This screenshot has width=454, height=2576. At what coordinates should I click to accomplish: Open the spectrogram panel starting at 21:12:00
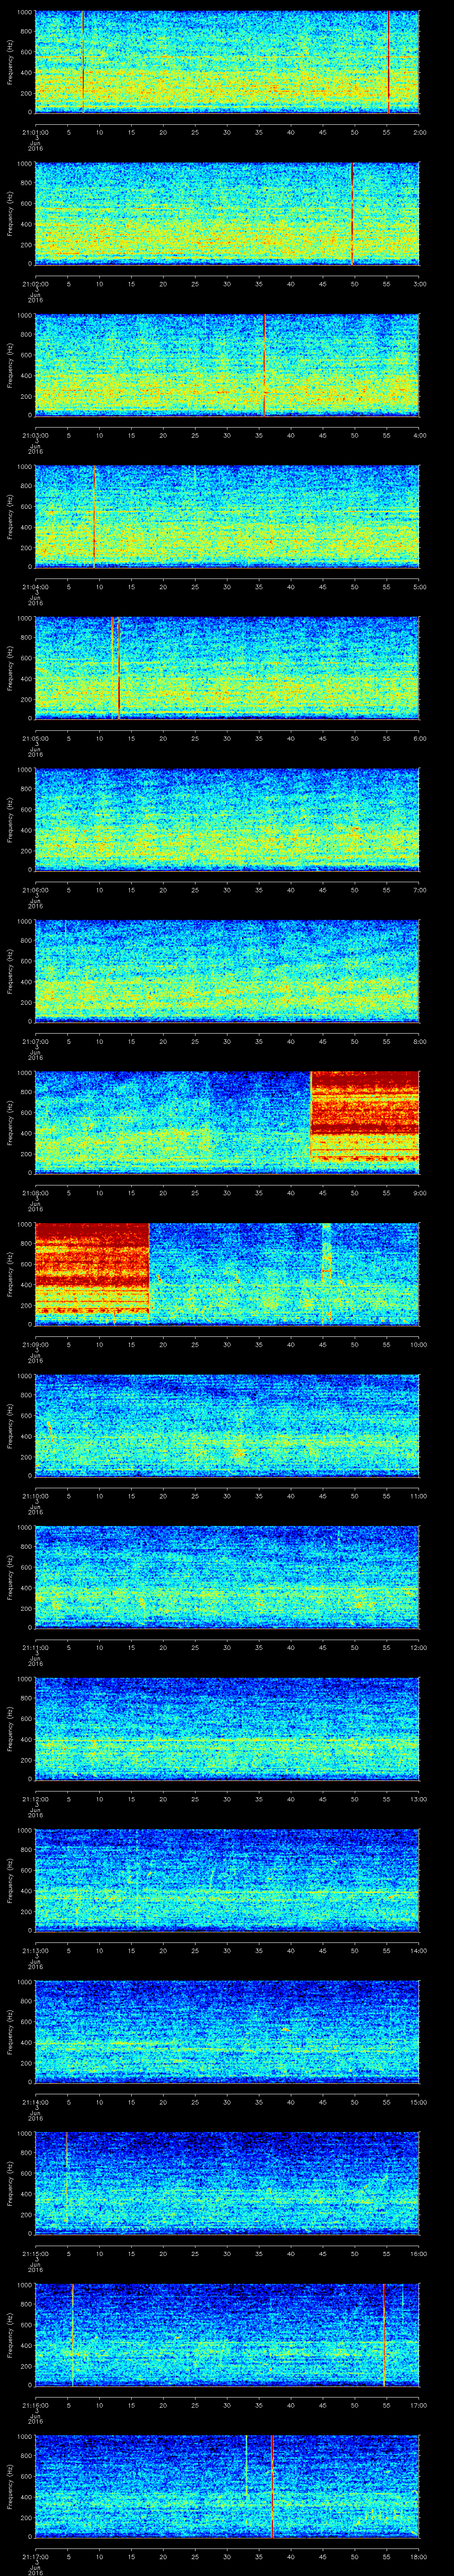pyautogui.click(x=227, y=1729)
